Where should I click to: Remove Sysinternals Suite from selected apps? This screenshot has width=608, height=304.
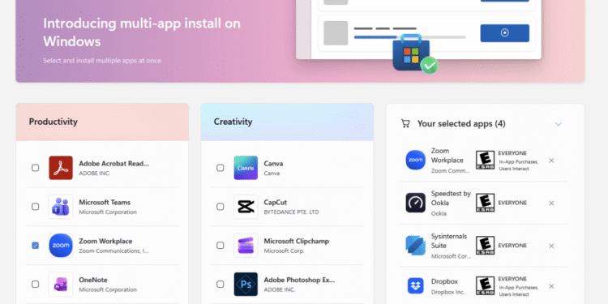tap(551, 246)
